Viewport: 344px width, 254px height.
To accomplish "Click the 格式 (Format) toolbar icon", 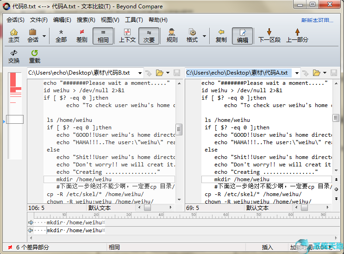I will 192,36.
